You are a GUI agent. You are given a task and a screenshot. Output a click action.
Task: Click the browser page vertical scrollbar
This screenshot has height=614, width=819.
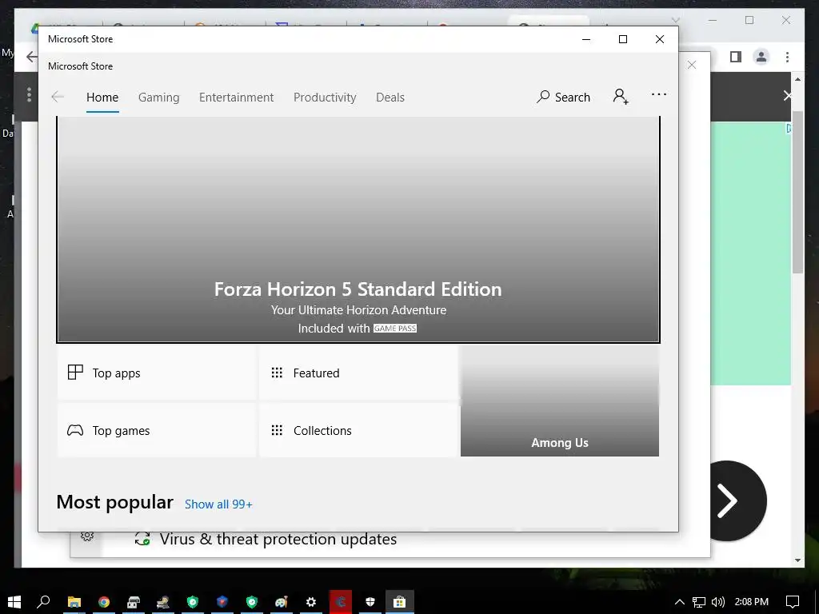tap(797, 191)
